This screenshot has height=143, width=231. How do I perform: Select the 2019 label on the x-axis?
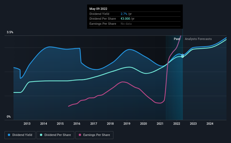click(x=127, y=124)
